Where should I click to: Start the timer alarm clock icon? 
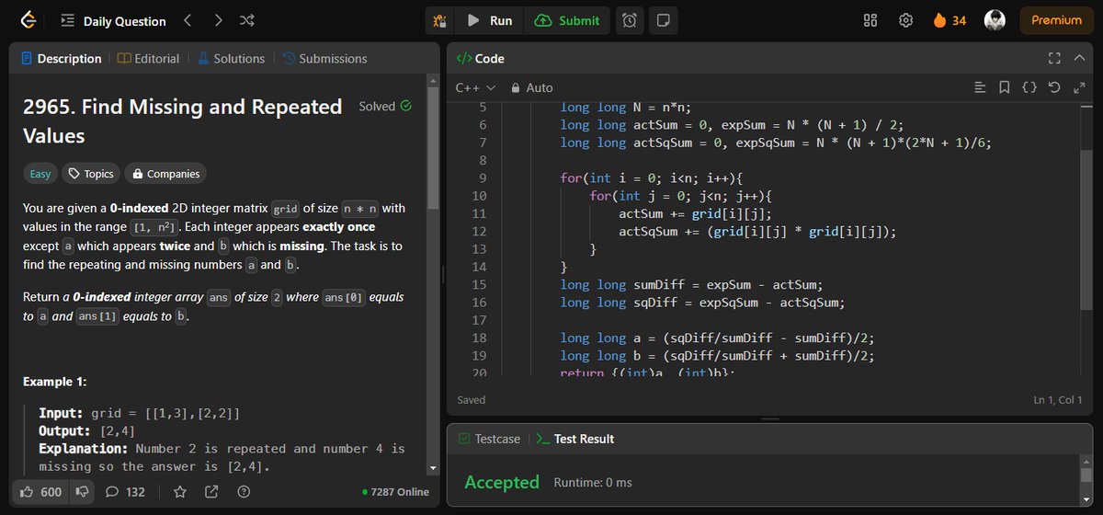[x=630, y=20]
